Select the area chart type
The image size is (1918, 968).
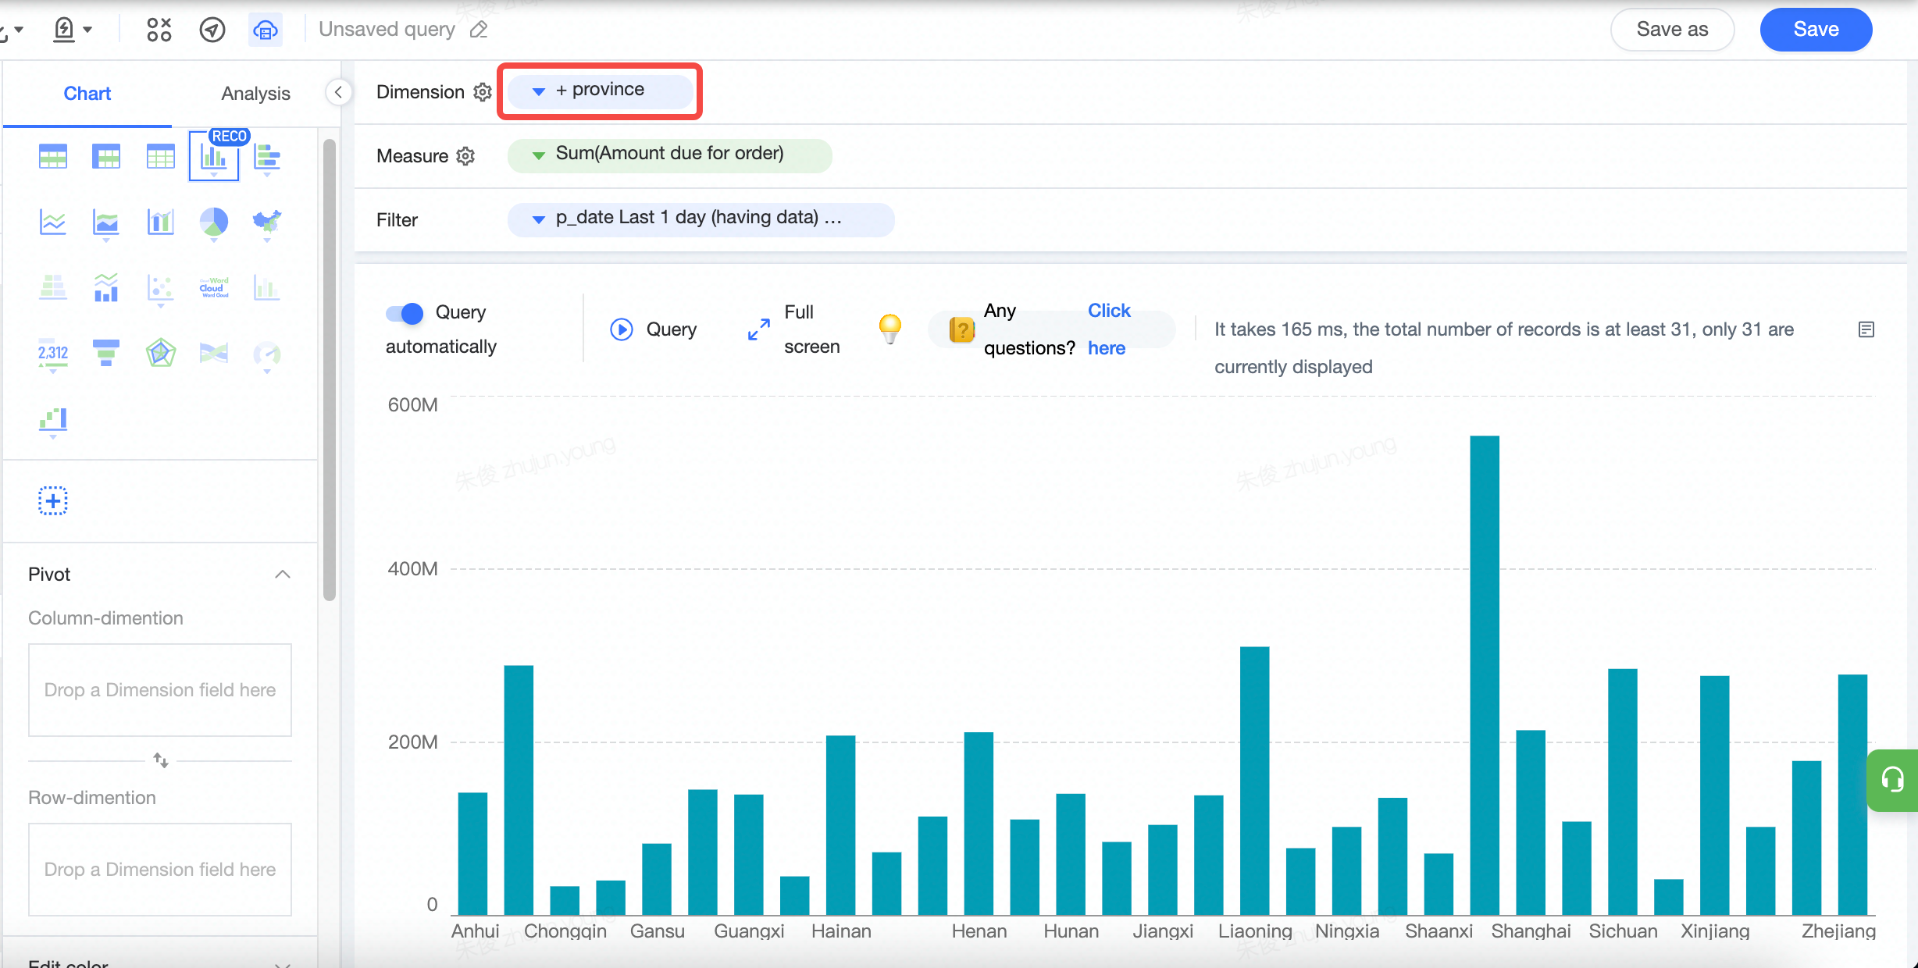(106, 222)
